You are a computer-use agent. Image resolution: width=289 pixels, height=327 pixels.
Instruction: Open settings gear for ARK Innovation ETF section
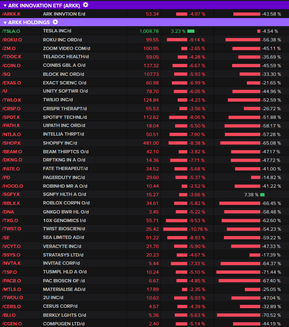click(86, 5)
